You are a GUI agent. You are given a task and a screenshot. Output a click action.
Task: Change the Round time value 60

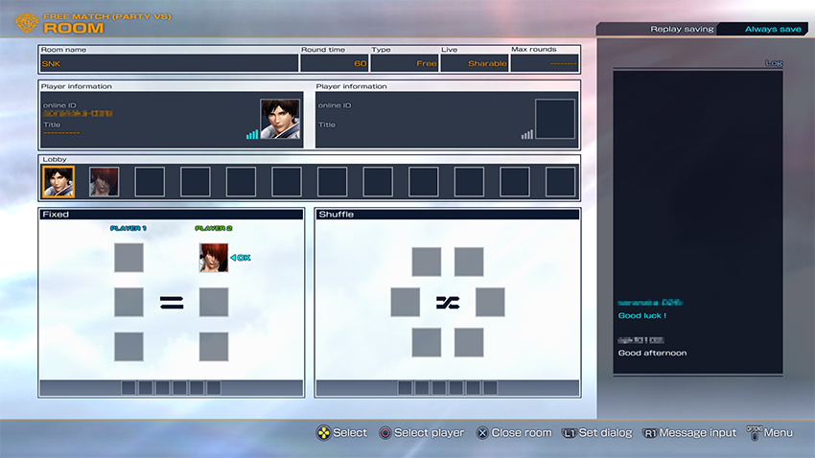pos(334,63)
